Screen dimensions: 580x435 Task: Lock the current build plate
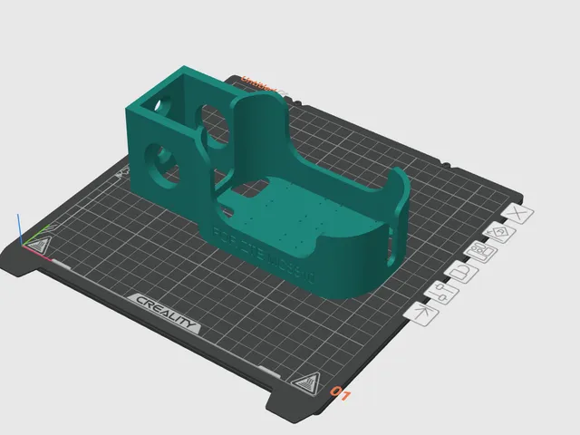461,272
